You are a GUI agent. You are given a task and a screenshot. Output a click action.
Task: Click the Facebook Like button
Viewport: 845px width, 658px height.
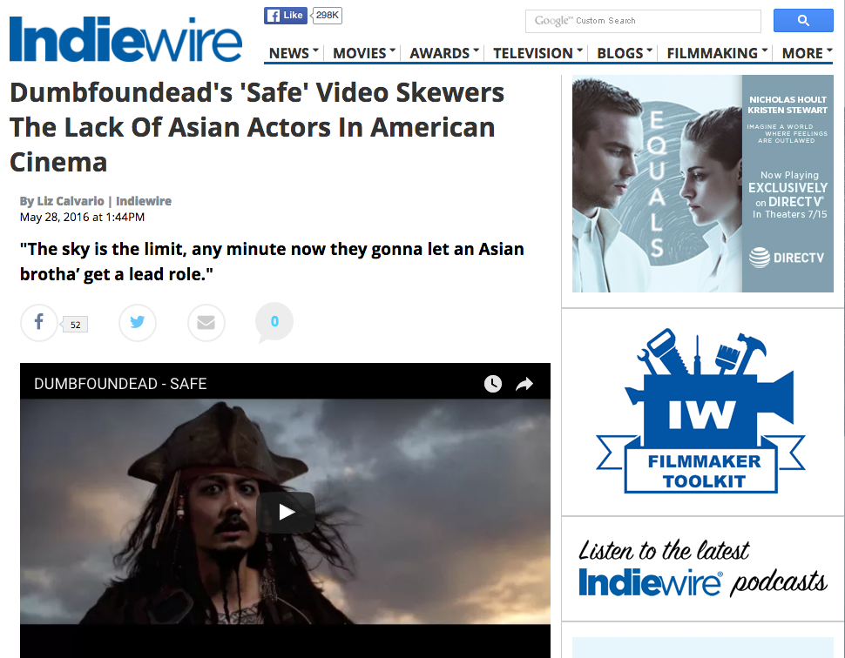[x=286, y=16]
